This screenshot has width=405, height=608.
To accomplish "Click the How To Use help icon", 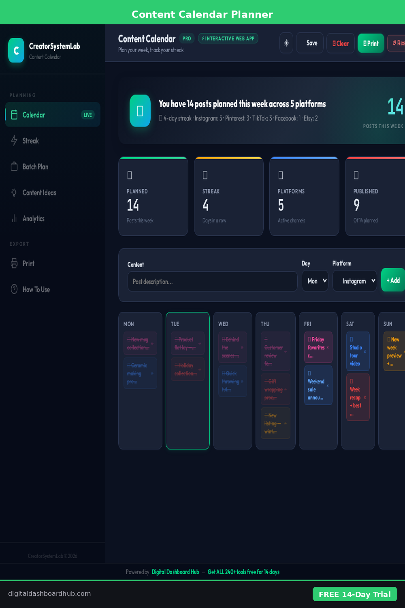I will pos(14,289).
